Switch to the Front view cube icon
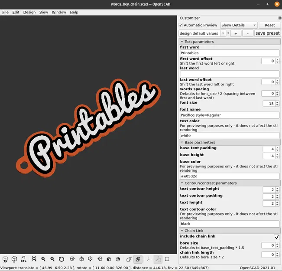 [109, 259]
